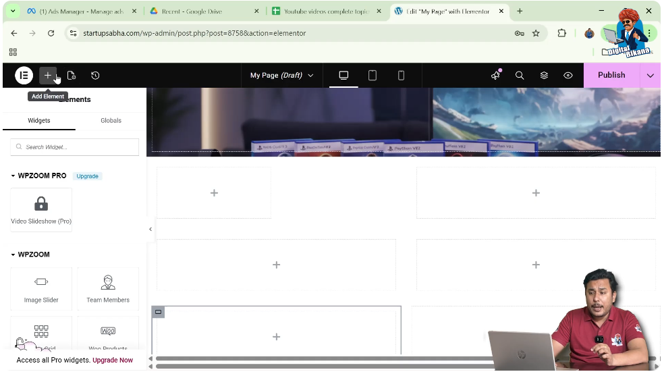Open the tab search dropdown arrow
662x374 pixels.
[13, 11]
